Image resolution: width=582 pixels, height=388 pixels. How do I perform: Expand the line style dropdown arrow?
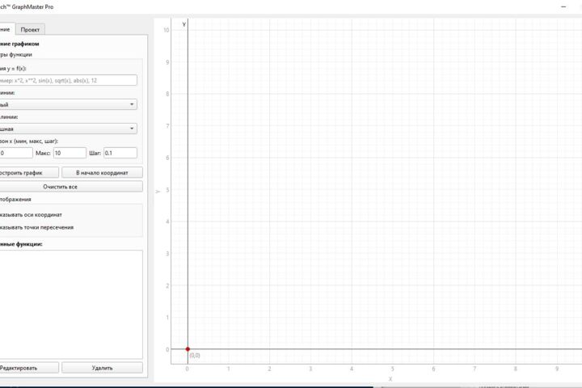coord(132,129)
